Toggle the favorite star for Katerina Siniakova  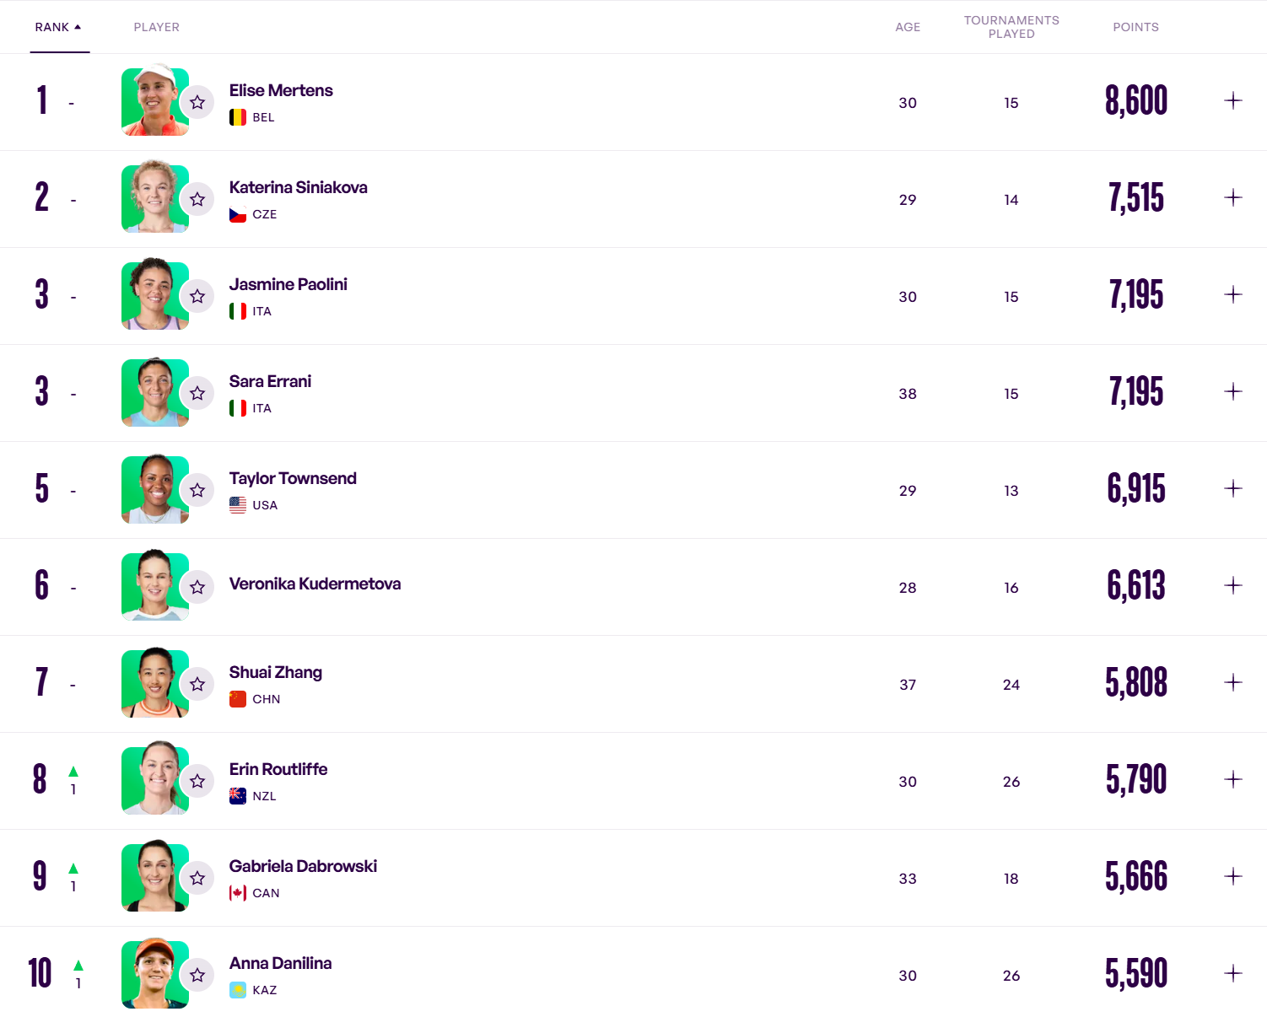[x=197, y=199]
